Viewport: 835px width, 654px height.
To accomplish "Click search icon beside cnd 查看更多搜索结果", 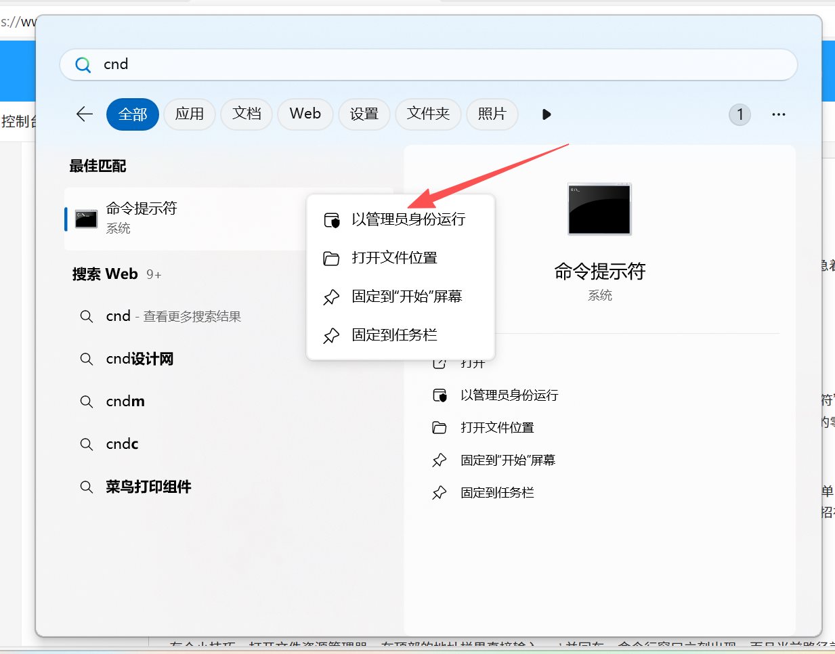I will point(87,317).
